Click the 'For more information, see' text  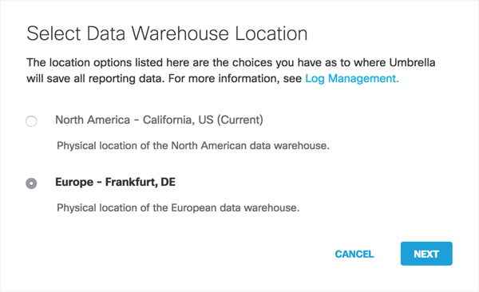[x=235, y=78]
